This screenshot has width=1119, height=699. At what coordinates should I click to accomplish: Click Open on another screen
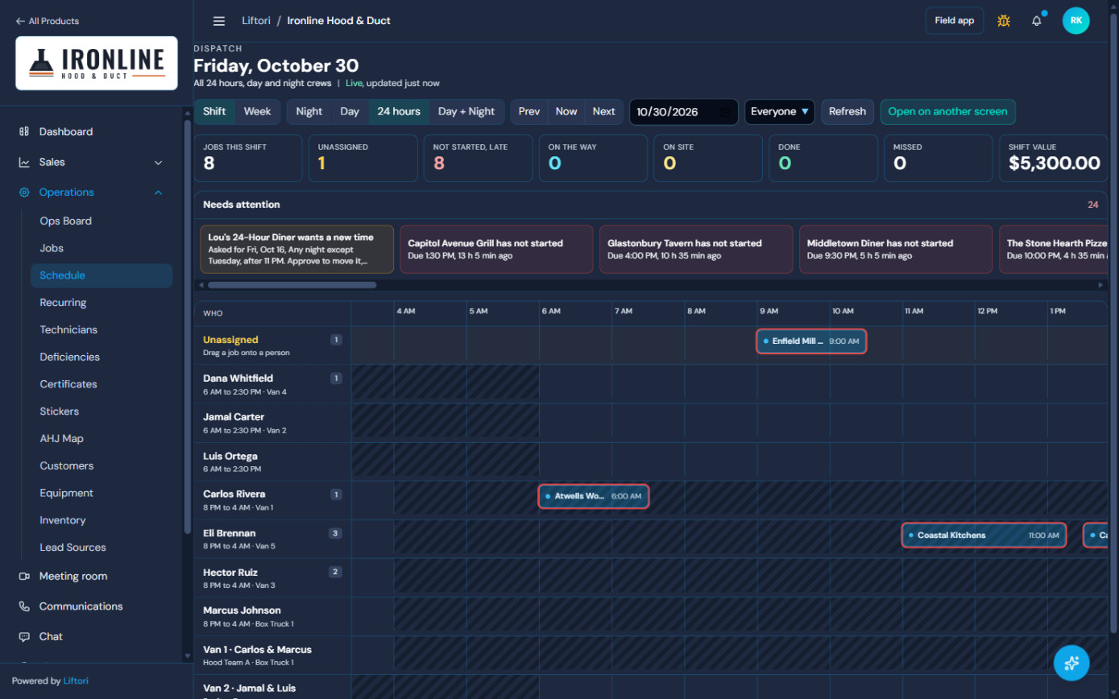click(x=947, y=112)
